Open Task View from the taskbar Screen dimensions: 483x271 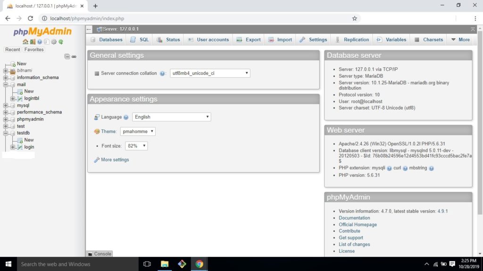click(x=147, y=264)
